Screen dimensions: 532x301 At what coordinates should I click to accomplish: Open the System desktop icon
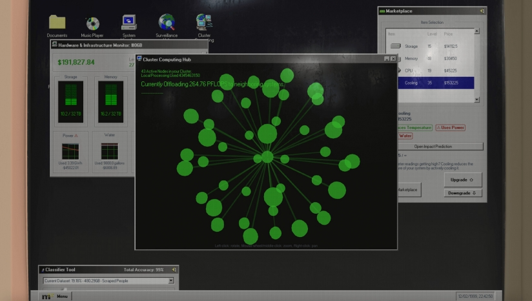[x=129, y=23]
